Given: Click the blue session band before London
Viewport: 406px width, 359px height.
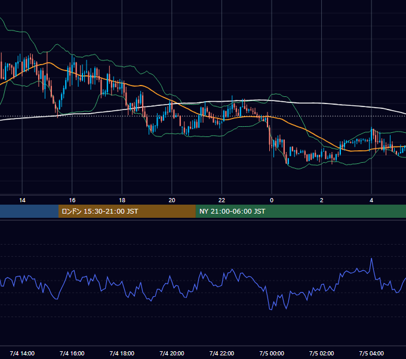Looking at the screenshot, I should click(x=29, y=211).
